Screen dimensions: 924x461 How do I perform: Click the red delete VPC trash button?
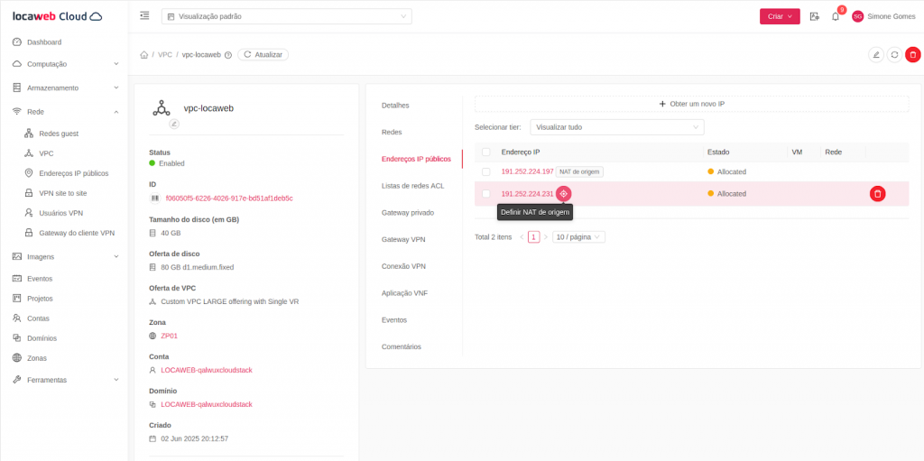tap(913, 55)
